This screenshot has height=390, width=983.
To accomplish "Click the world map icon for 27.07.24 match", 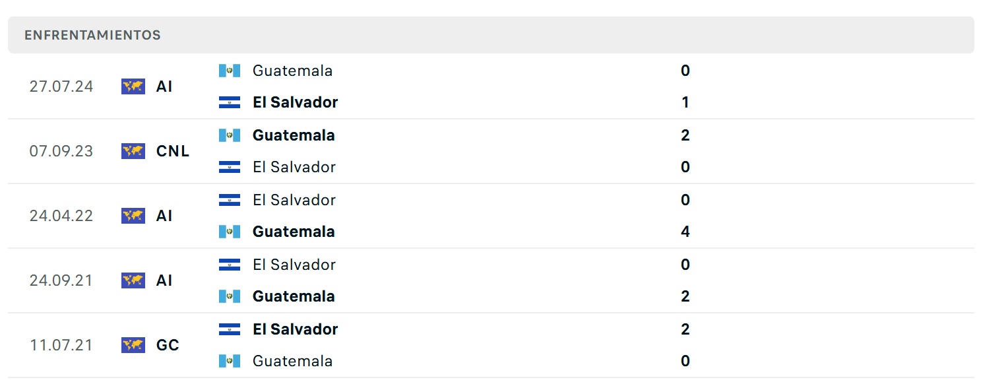I will 133,86.
